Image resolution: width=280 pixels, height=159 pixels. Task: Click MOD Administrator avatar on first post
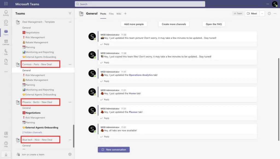(x=92, y=37)
